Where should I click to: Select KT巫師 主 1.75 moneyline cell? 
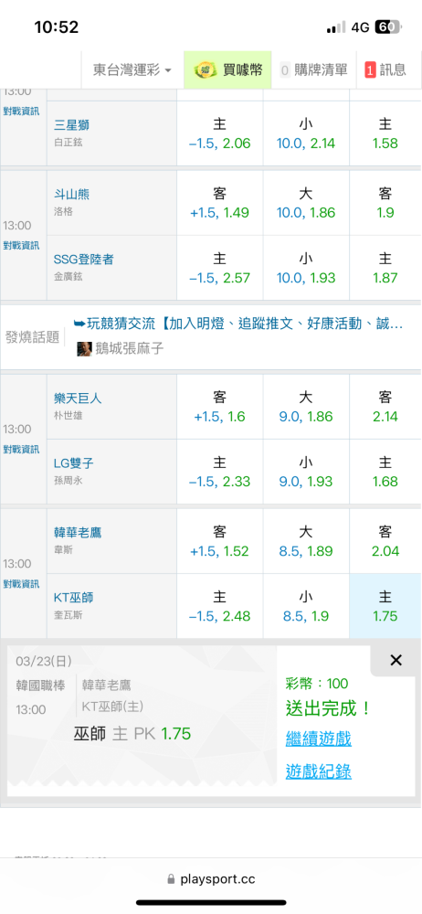point(385,606)
